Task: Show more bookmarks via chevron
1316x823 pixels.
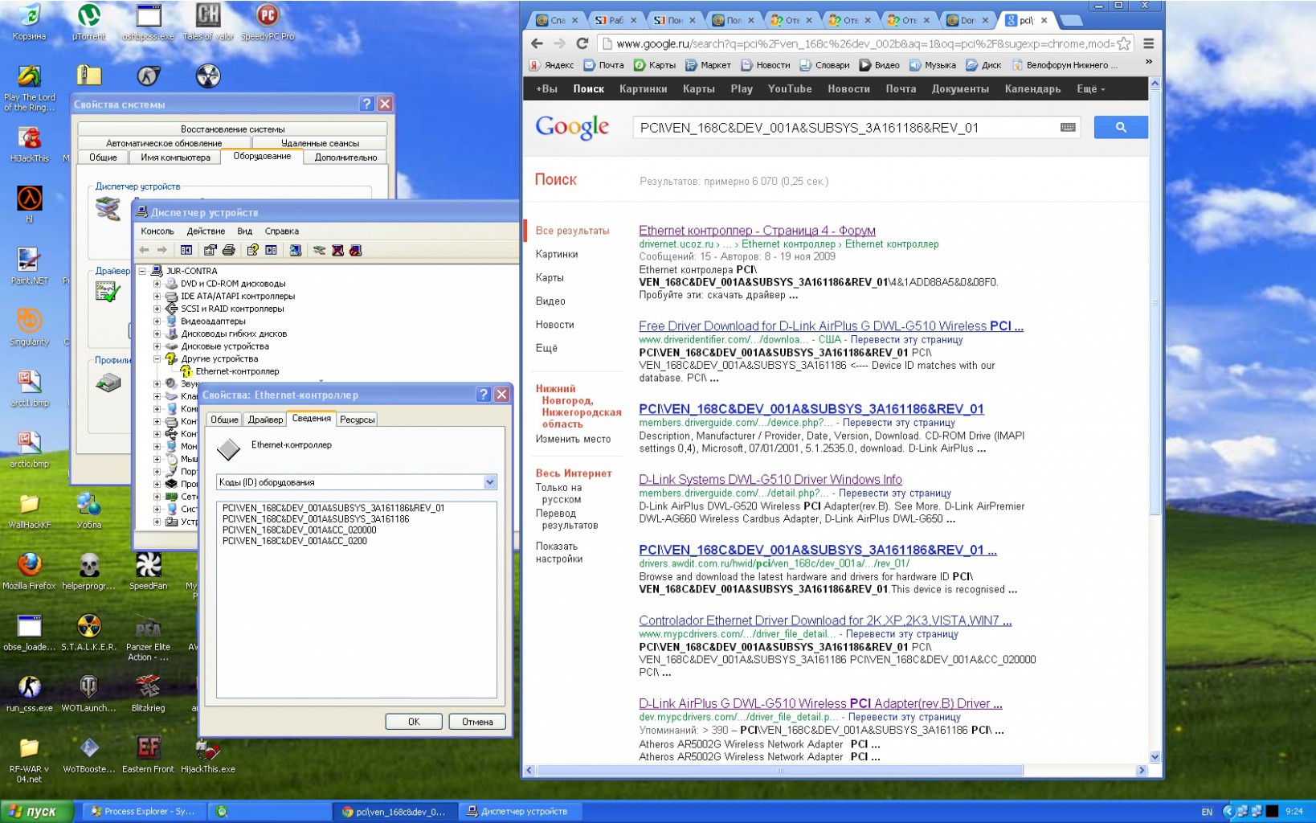Action: click(x=1148, y=62)
